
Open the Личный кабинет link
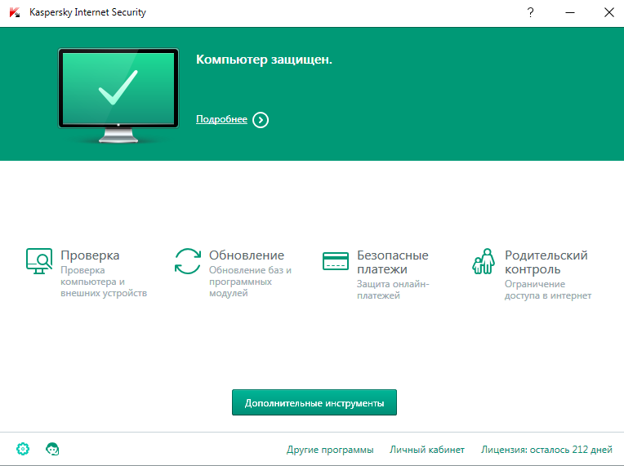(x=427, y=450)
